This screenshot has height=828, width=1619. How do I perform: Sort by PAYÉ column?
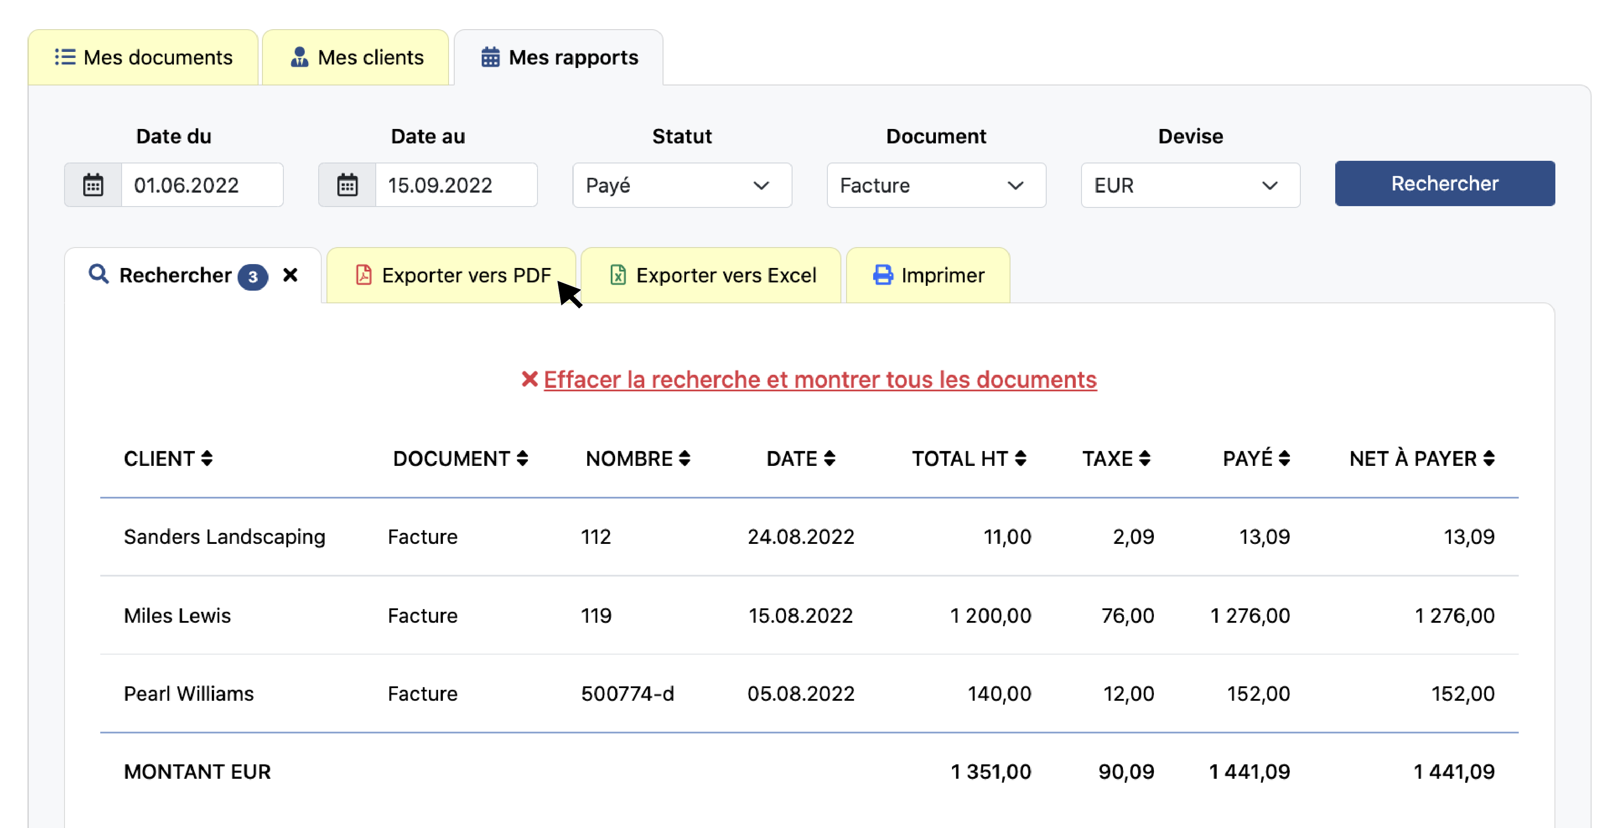[x=1256, y=458]
